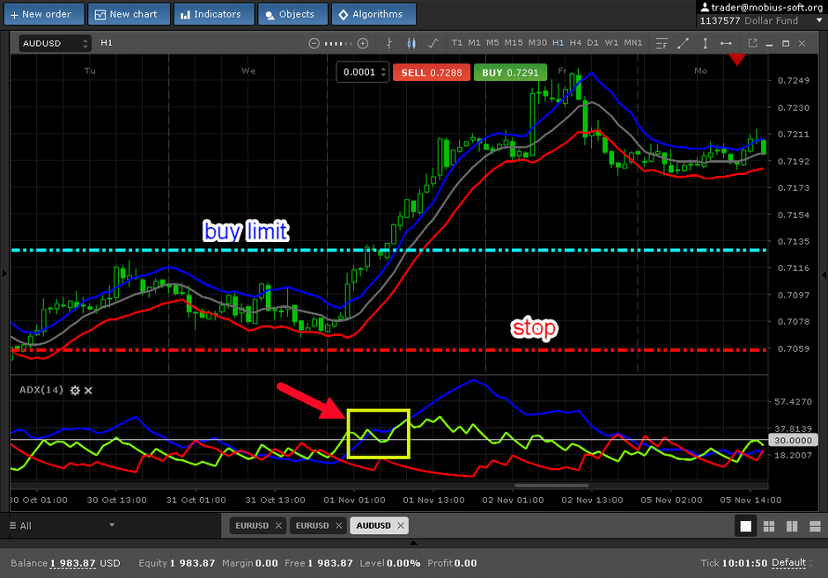Select the horizontal line drawing tool
The height and width of the screenshot is (578, 828).
point(726,43)
